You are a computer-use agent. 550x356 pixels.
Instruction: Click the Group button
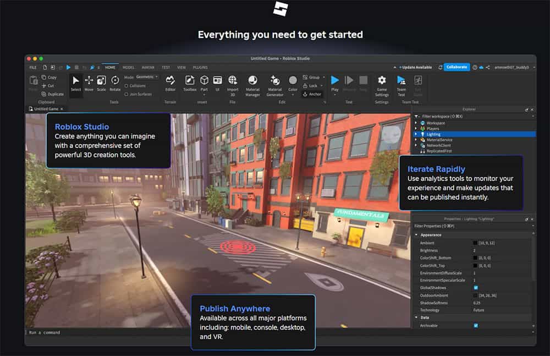(x=311, y=77)
